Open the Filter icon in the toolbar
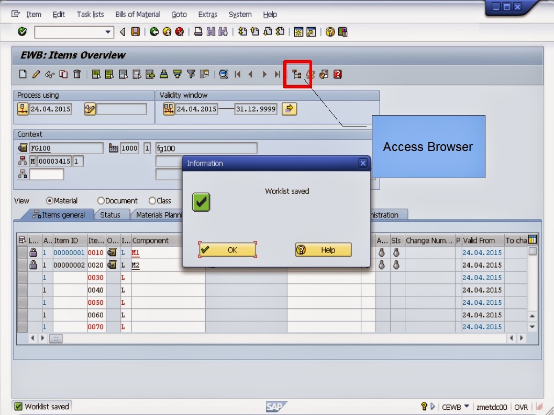The width and height of the screenshot is (554, 415). (x=191, y=74)
